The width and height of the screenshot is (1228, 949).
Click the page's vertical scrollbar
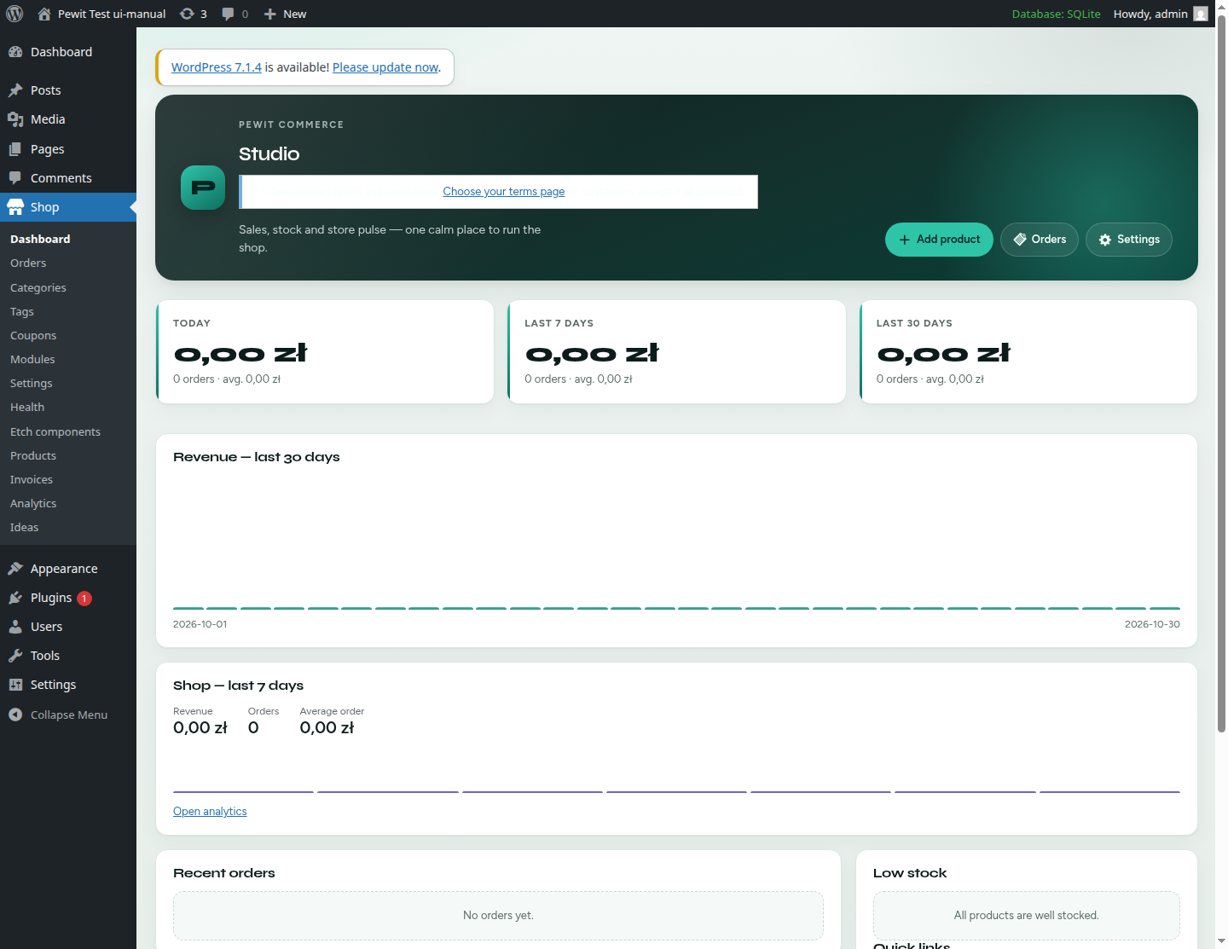(1221, 375)
